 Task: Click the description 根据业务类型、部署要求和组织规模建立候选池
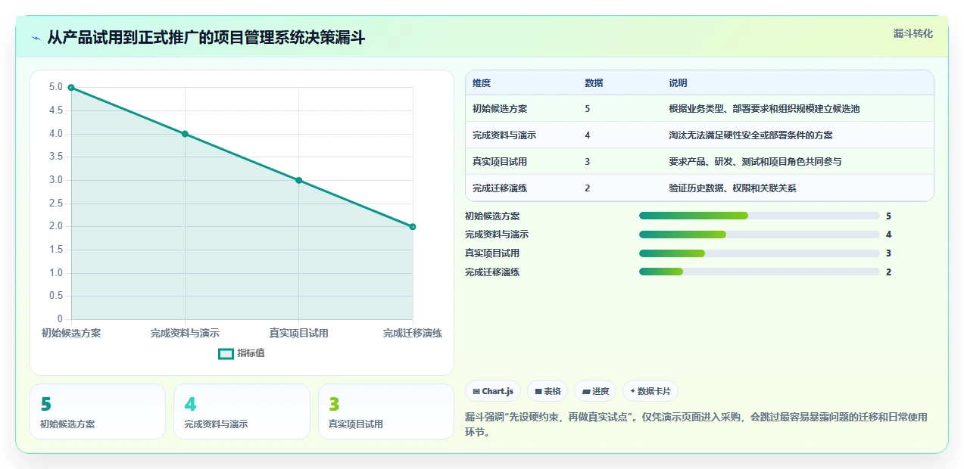(x=764, y=109)
